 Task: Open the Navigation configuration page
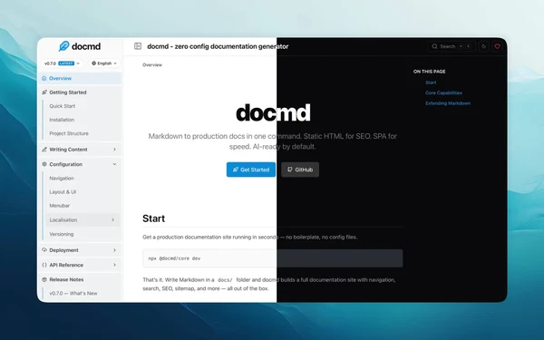(x=62, y=178)
